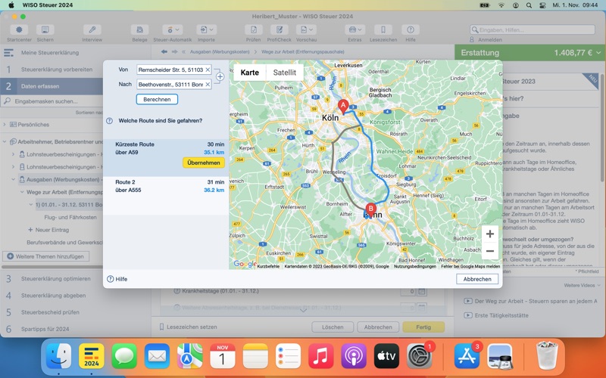Collapse the Arbeitnehmer, Betriebsrentner section
Screen dimensions: 606x378
5,141
